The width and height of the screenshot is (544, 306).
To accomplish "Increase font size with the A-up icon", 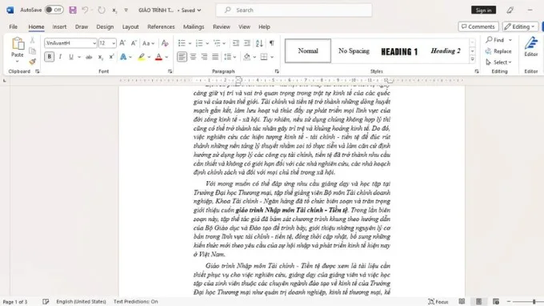I will tap(122, 43).
